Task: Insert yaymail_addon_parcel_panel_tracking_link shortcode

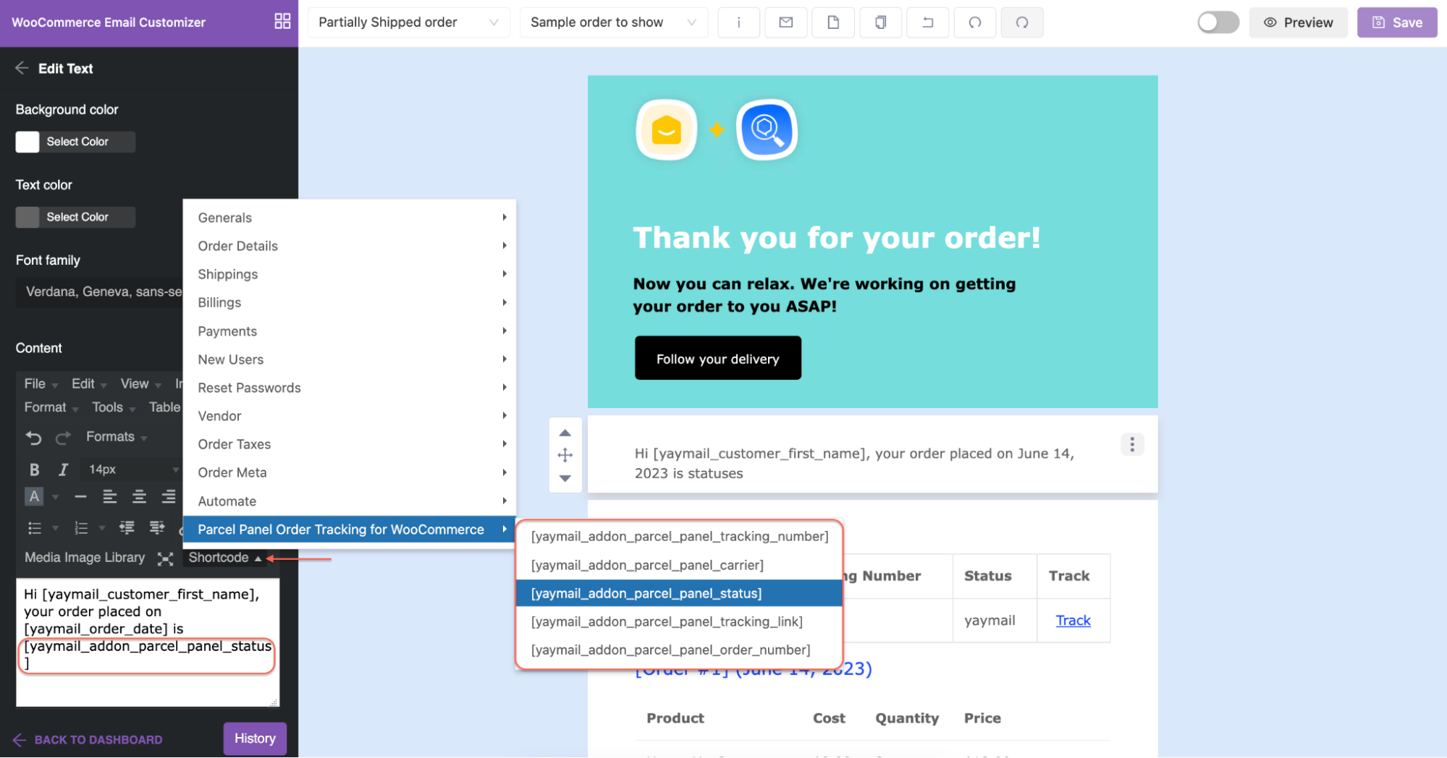Action: click(680, 621)
